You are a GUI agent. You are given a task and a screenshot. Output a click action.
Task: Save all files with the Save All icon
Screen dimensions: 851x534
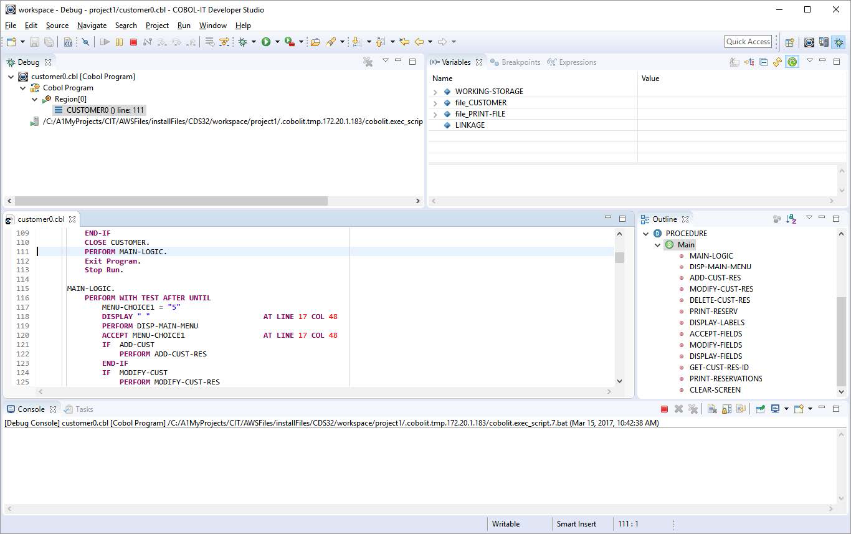[x=48, y=42]
